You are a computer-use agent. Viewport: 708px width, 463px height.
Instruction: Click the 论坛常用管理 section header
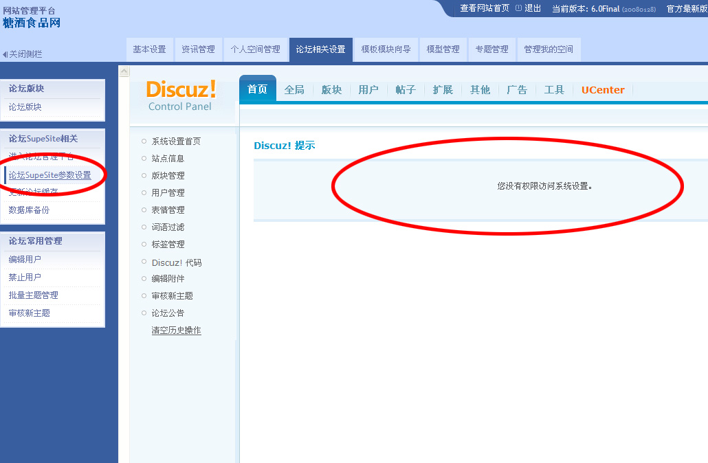(35, 241)
